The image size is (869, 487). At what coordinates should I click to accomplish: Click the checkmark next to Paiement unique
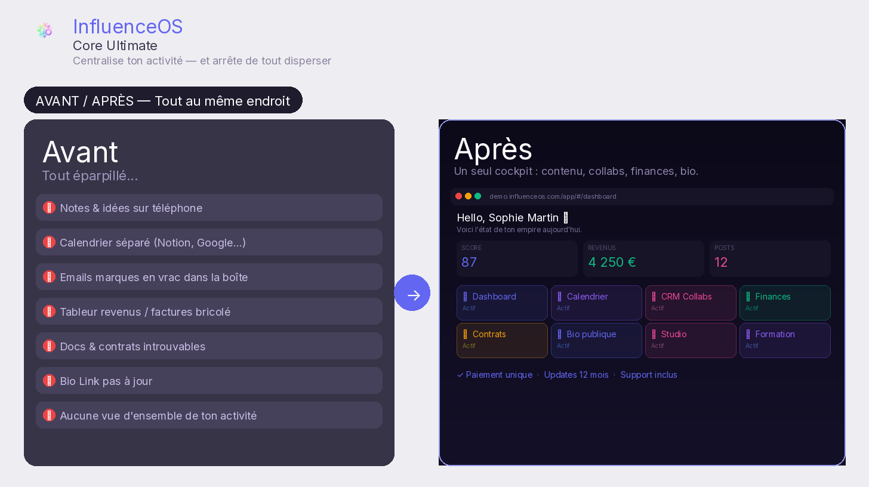460,375
